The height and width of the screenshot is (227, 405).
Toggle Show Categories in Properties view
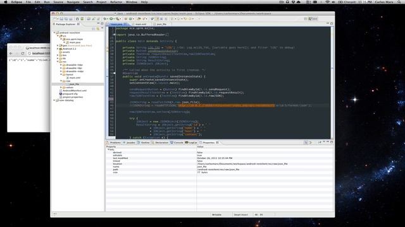click(x=306, y=143)
